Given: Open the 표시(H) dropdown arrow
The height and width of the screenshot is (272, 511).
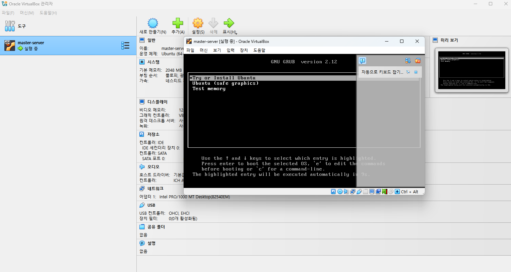Looking at the screenshot, I should 236,33.
